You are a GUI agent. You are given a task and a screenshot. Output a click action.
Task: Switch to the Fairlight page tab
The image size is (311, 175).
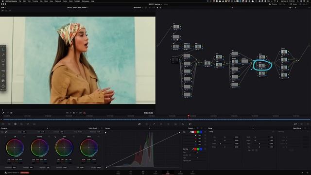pos(180,172)
